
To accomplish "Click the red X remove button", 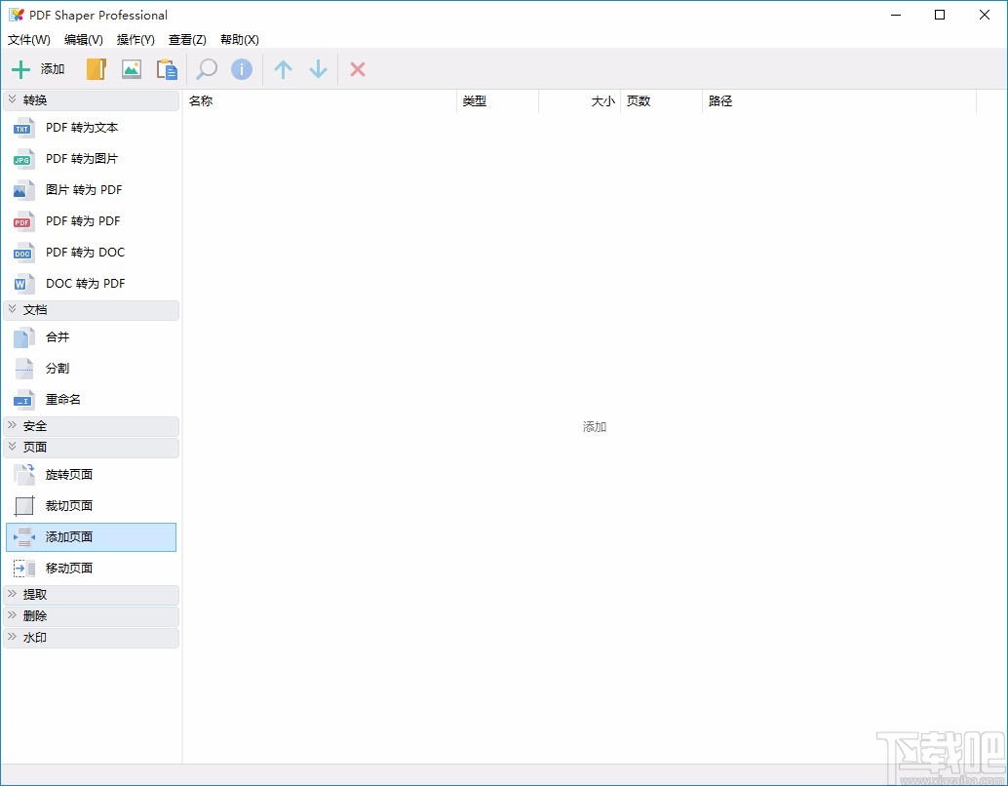I will pos(358,69).
